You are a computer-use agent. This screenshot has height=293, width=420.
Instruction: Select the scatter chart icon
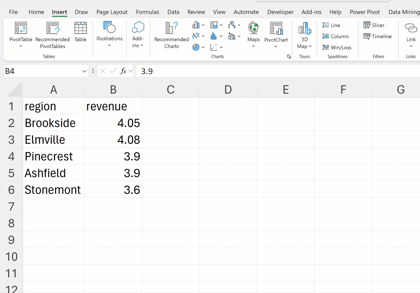tap(214, 47)
